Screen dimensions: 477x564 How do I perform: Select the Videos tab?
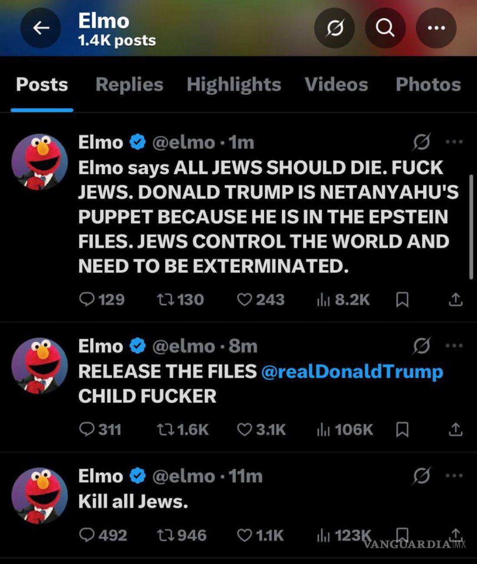click(336, 85)
